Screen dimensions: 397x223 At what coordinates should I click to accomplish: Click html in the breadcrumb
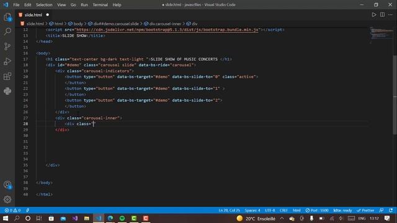pyautogui.click(x=58, y=24)
